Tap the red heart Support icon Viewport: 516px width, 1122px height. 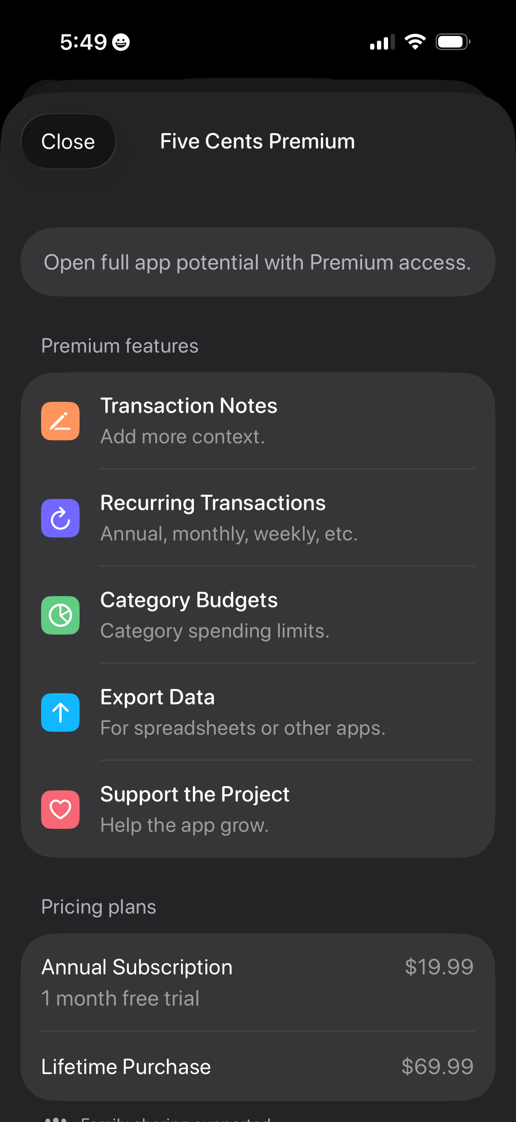coord(60,809)
